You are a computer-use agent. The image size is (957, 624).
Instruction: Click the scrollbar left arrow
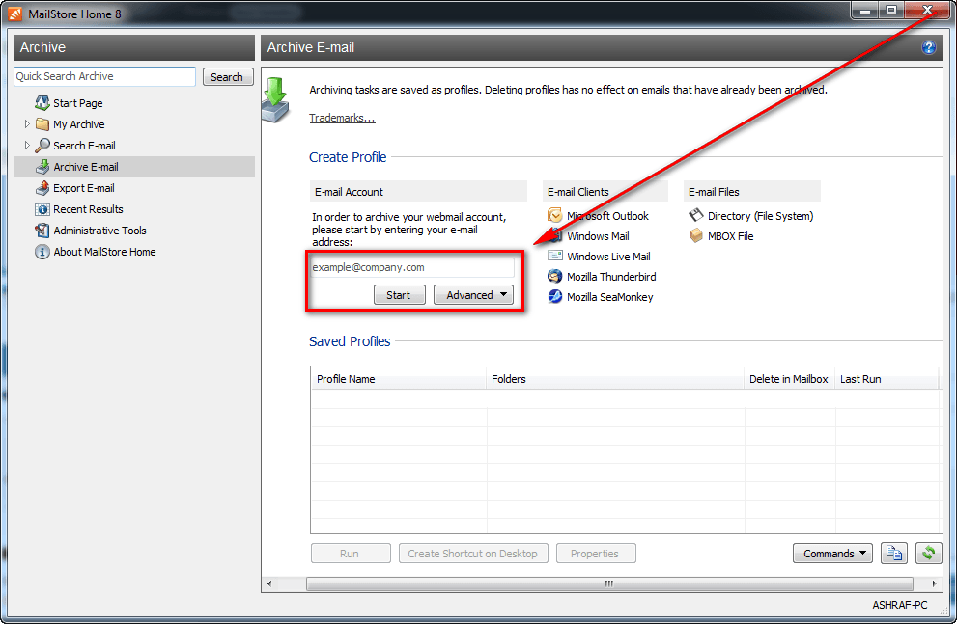point(269,583)
